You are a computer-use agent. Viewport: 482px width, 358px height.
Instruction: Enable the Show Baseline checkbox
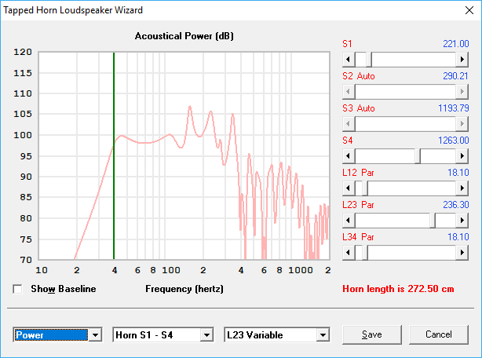tap(18, 289)
